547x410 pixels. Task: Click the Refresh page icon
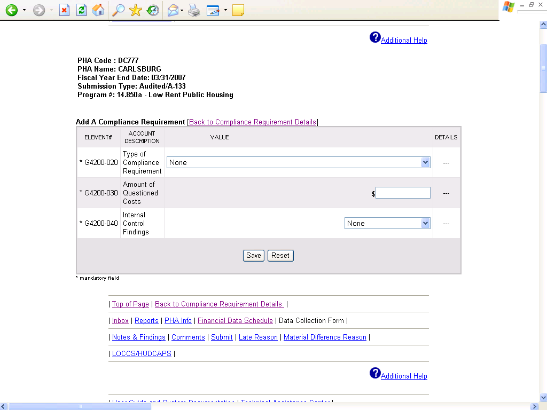pos(81,10)
